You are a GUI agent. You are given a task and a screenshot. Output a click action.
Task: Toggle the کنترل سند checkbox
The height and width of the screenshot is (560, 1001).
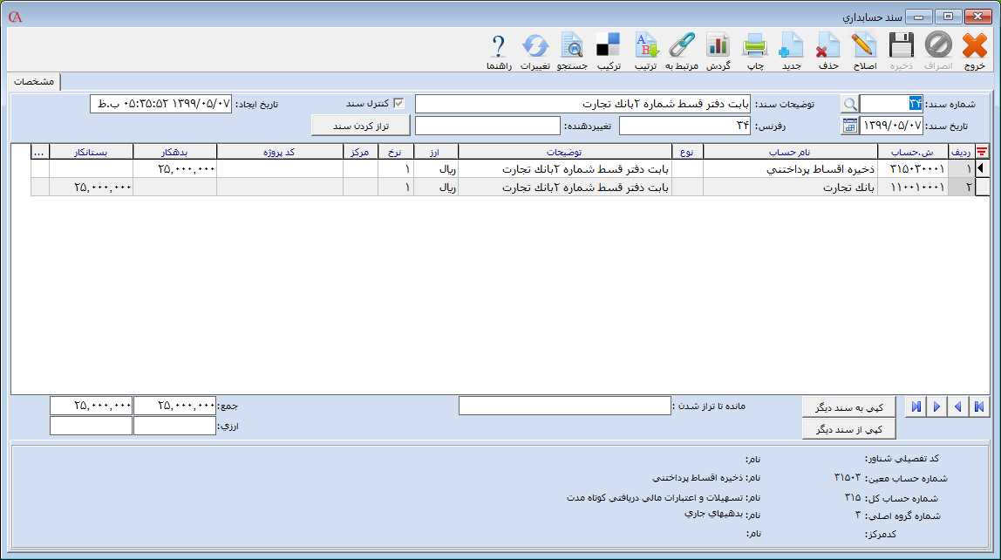pos(398,102)
